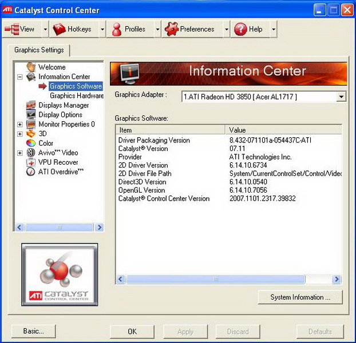Click the Hotkeys toolbar icon
The height and width of the screenshot is (343, 356).
[60, 29]
